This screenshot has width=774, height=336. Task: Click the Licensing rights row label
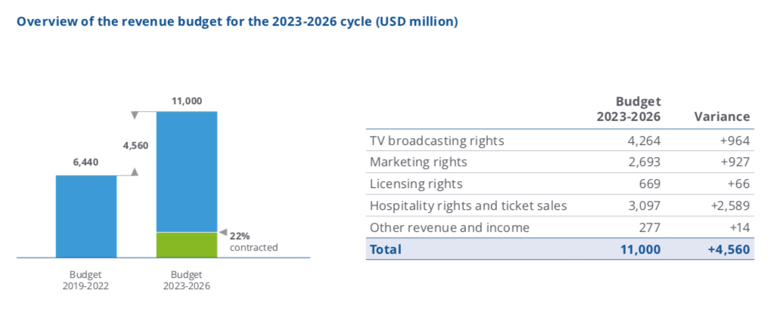tap(416, 183)
